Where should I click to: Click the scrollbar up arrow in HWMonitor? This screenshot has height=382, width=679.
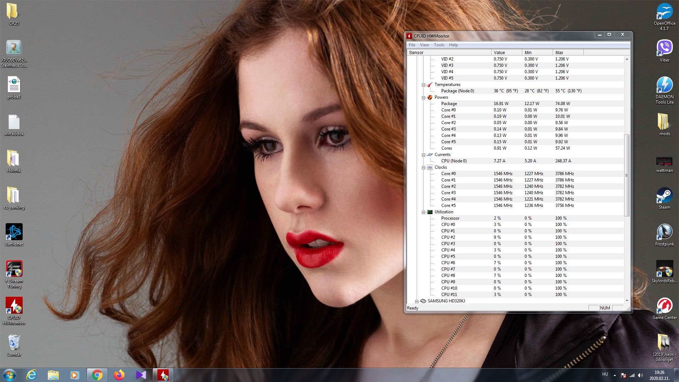[x=627, y=59]
